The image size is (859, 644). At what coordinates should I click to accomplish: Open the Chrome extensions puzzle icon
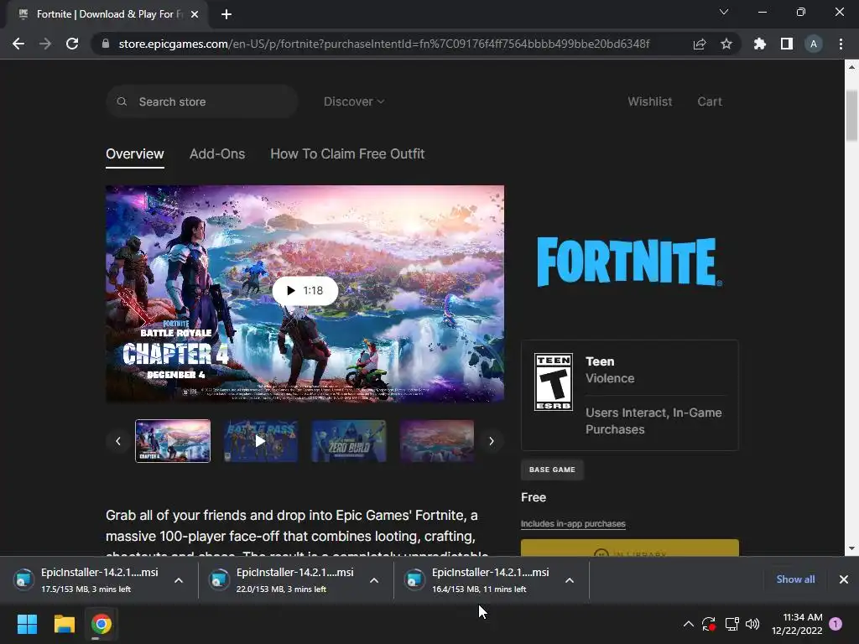point(760,44)
